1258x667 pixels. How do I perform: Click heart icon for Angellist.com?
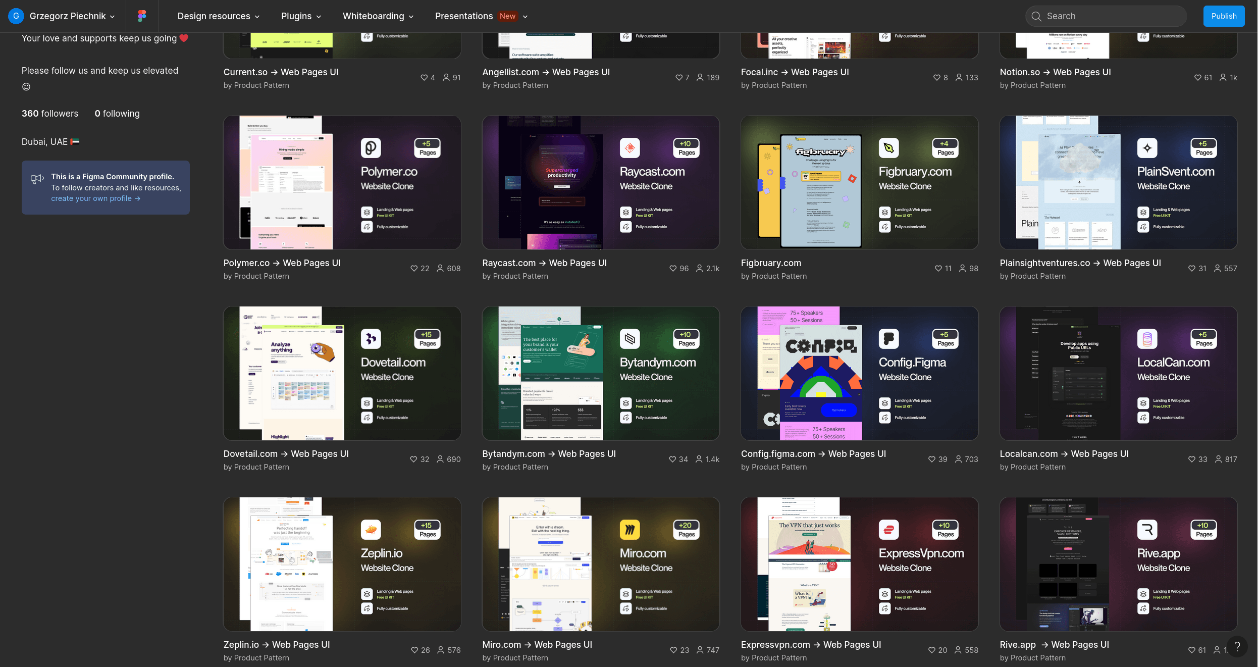(x=679, y=78)
